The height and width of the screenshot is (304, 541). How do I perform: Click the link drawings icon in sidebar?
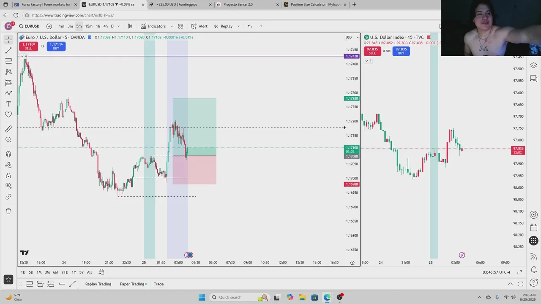pos(8,197)
